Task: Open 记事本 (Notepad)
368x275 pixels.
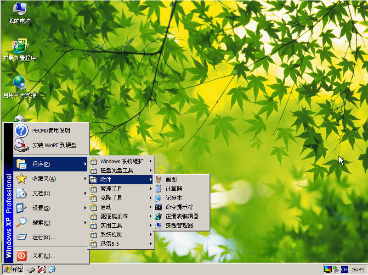Action: click(174, 198)
